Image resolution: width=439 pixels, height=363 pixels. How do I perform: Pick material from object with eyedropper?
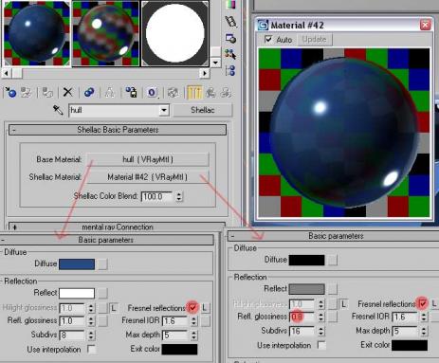click(x=58, y=110)
